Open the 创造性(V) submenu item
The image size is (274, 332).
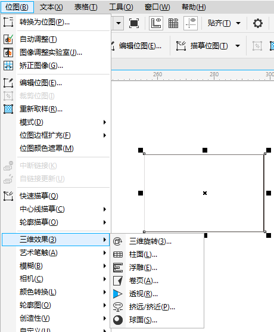click(55, 318)
